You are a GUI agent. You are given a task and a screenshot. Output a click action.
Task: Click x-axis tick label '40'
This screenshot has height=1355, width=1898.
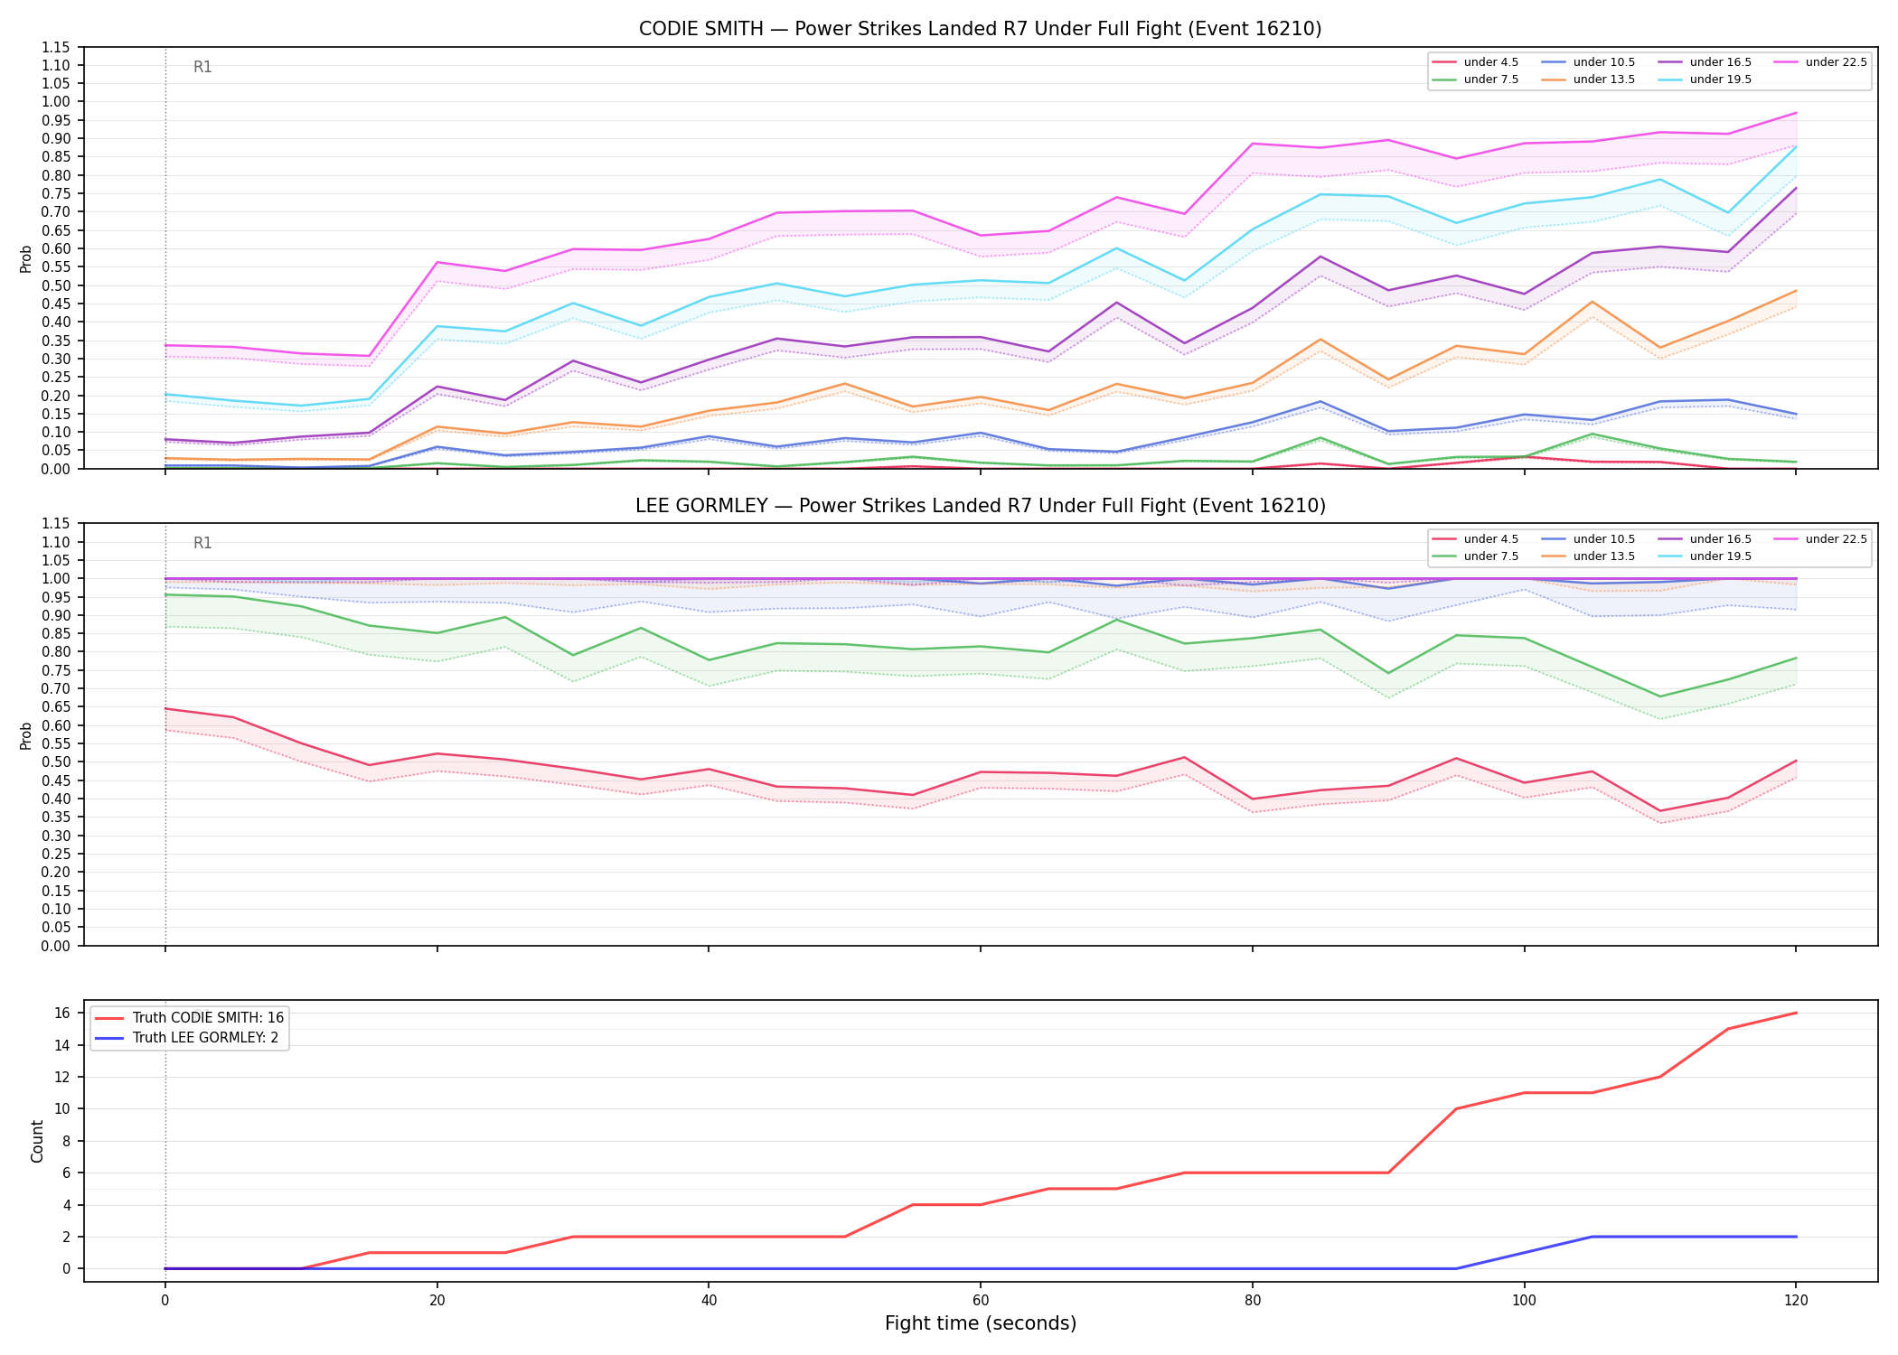pos(709,1300)
